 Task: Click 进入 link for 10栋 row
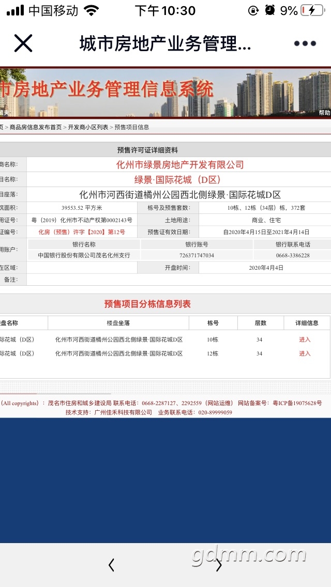click(305, 339)
